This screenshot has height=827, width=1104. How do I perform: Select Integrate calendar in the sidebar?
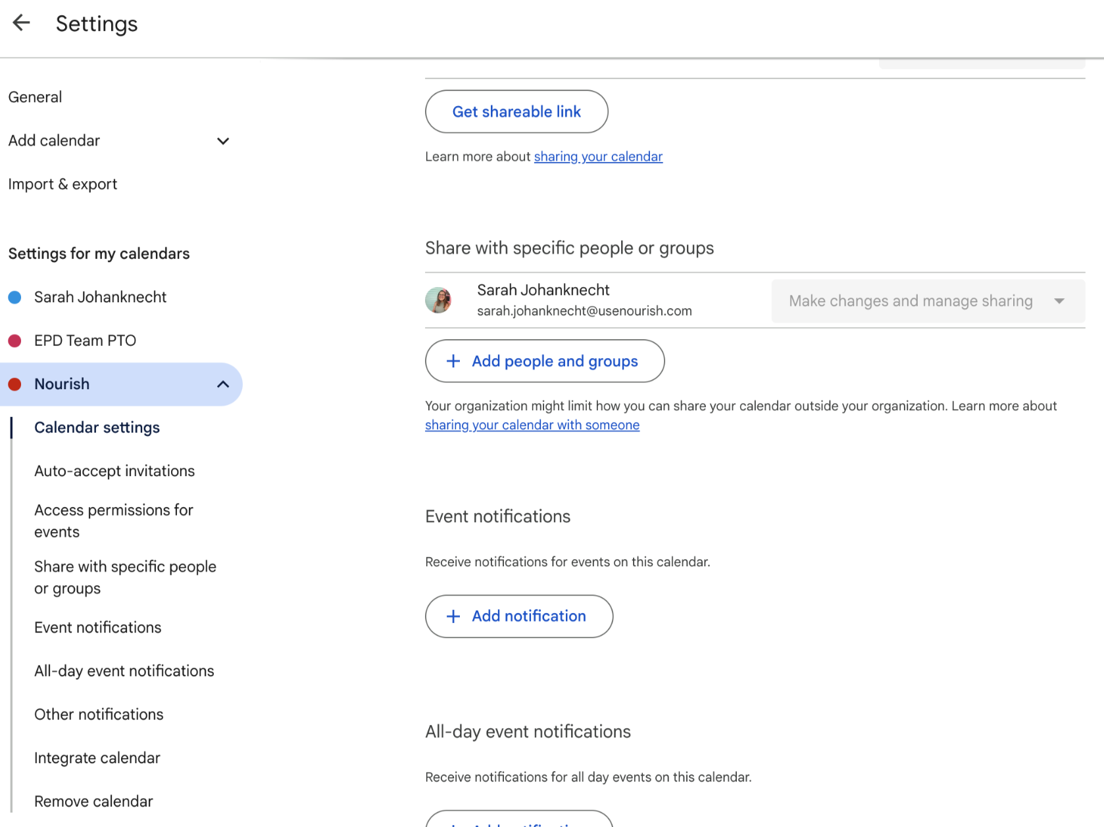(97, 759)
